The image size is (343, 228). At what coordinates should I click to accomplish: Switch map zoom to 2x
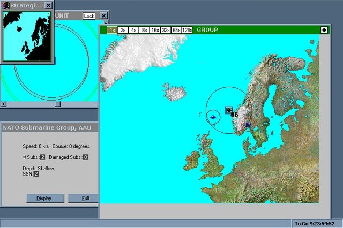click(x=123, y=30)
